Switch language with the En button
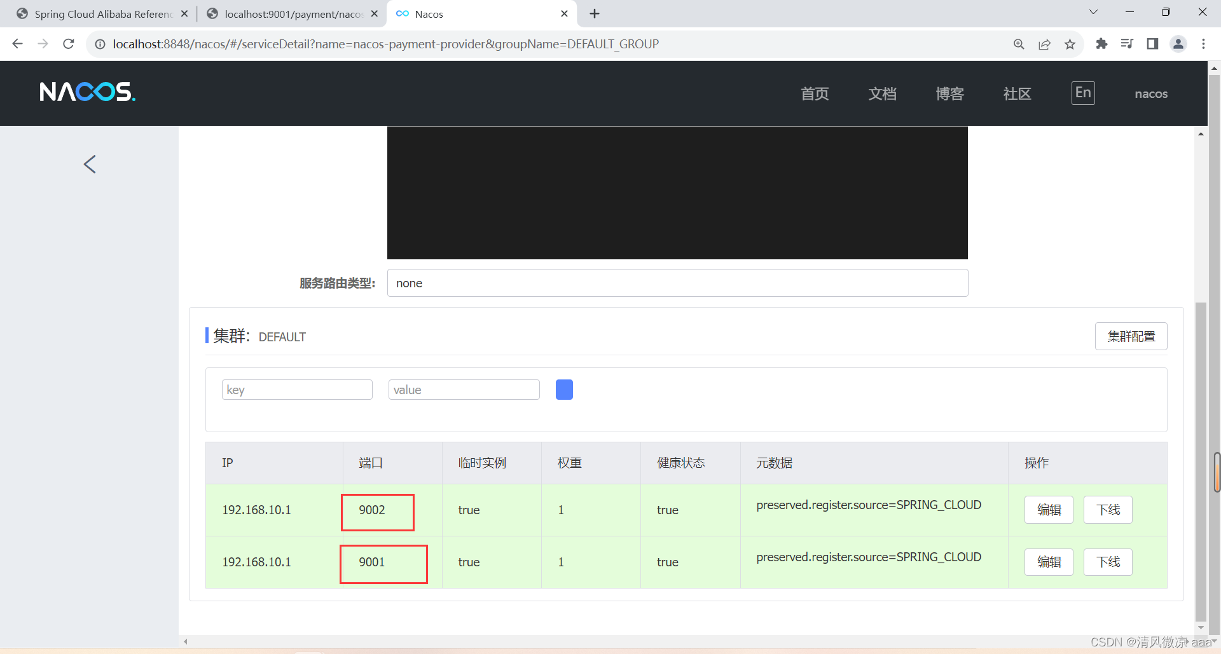This screenshot has width=1221, height=654. click(1083, 93)
